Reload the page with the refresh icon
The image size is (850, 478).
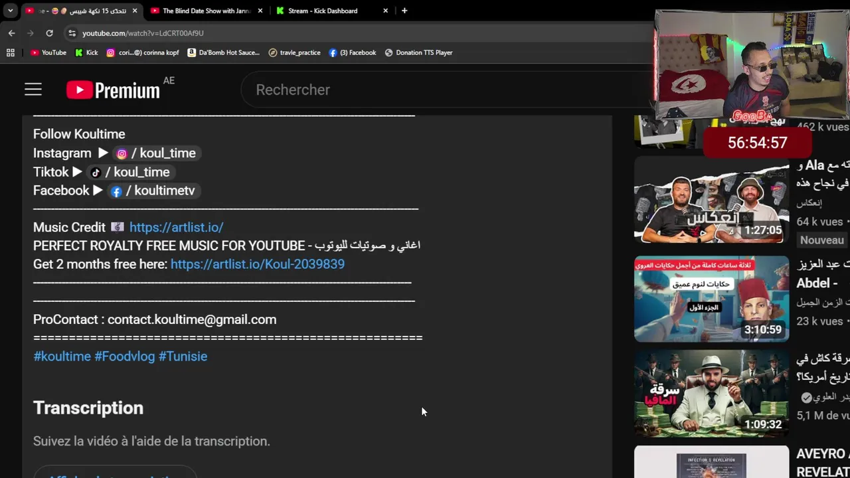(49, 33)
